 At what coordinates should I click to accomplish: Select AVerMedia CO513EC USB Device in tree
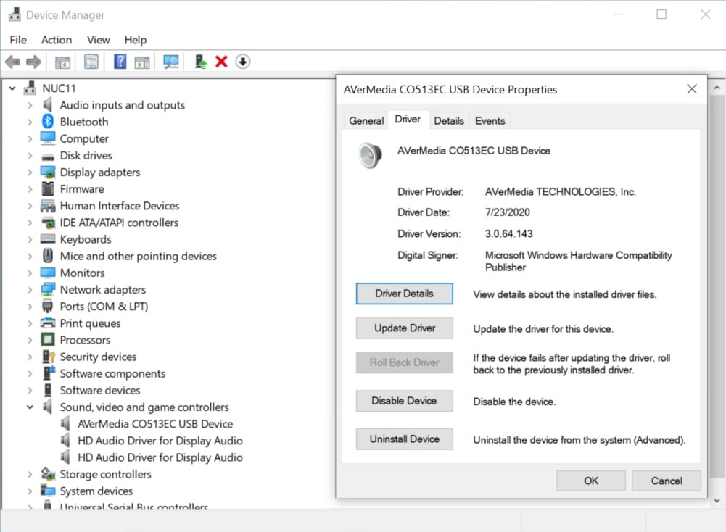[155, 424]
